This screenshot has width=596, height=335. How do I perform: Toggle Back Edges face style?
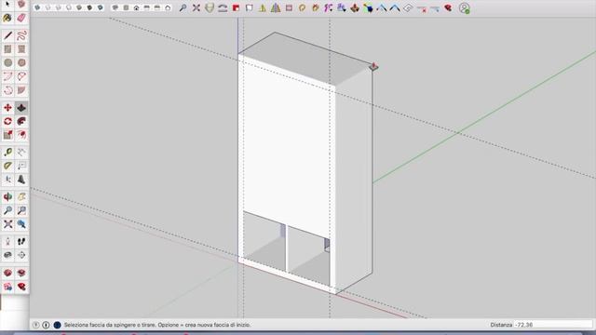tap(47, 7)
